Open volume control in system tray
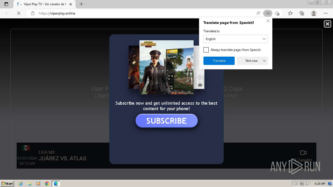Screen dimensions: 333x187 (x=296, y=184)
